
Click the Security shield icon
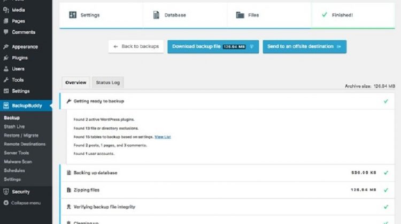(6, 191)
